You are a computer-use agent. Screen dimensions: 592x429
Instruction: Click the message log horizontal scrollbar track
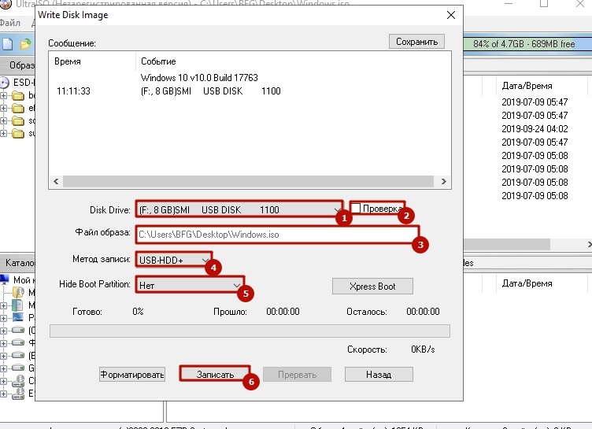pyautogui.click(x=248, y=181)
